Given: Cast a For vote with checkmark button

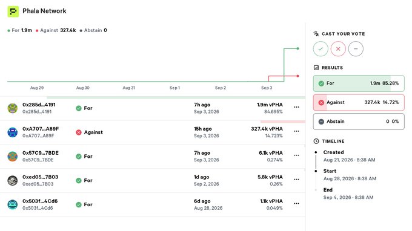Looking at the screenshot, I should (x=321, y=49).
